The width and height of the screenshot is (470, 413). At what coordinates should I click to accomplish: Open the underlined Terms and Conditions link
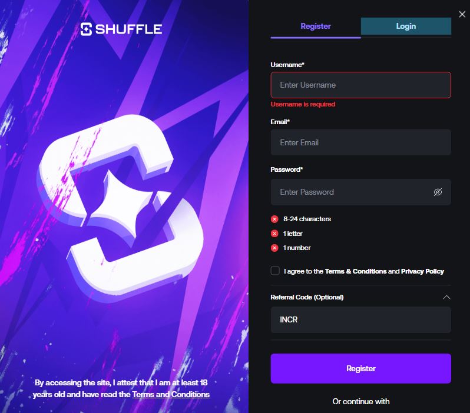pyautogui.click(x=171, y=394)
